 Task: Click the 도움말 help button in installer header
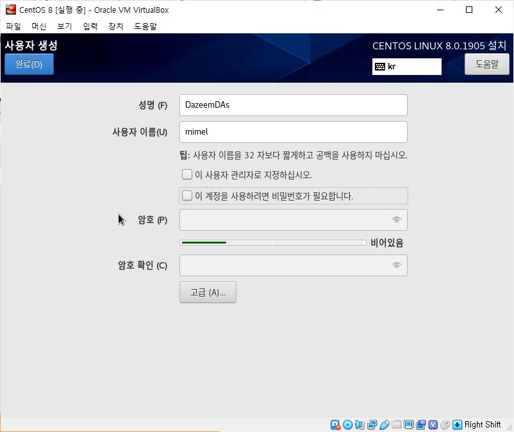[487, 64]
